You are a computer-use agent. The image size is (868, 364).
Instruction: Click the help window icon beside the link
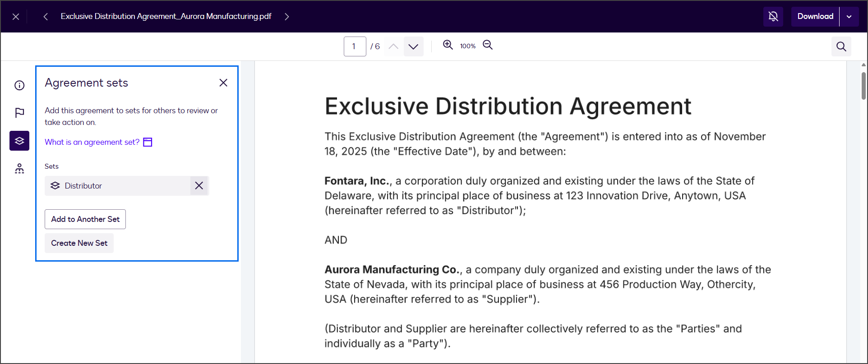[x=148, y=142]
